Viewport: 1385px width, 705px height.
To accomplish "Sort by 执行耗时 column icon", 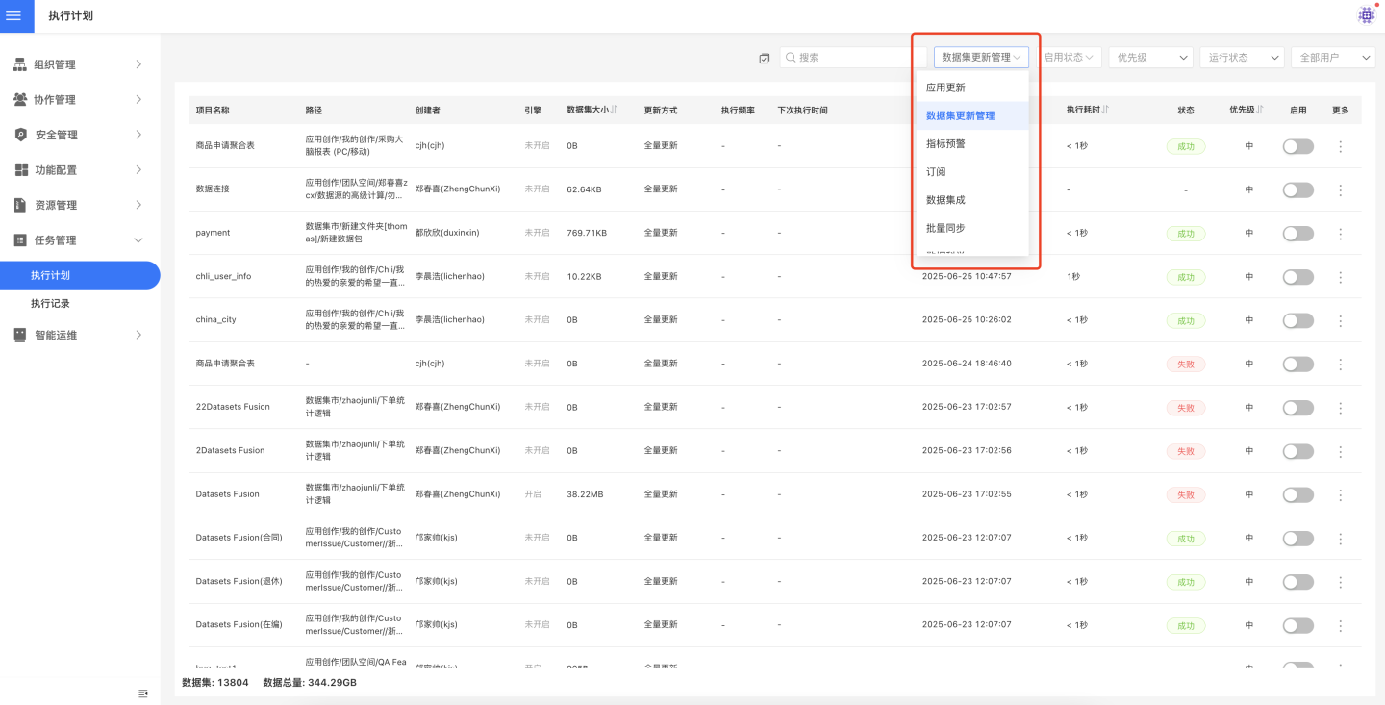I will pos(1105,110).
